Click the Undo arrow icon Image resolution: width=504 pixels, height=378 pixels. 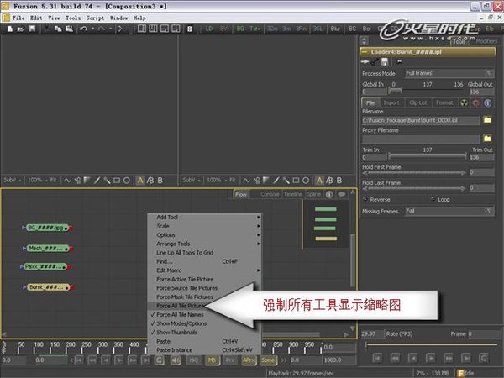click(83, 29)
